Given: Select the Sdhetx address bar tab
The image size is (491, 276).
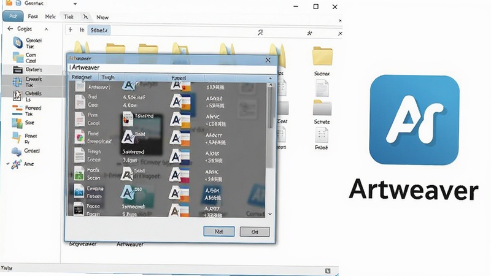Looking at the screenshot, I should (x=99, y=30).
